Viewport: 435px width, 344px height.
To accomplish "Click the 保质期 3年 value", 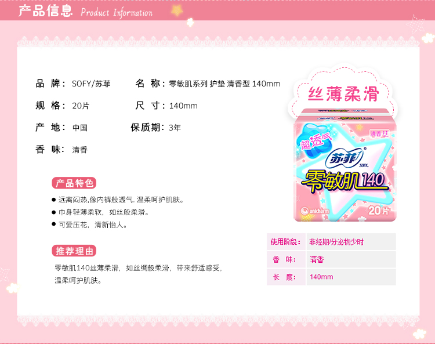I will pos(175,128).
